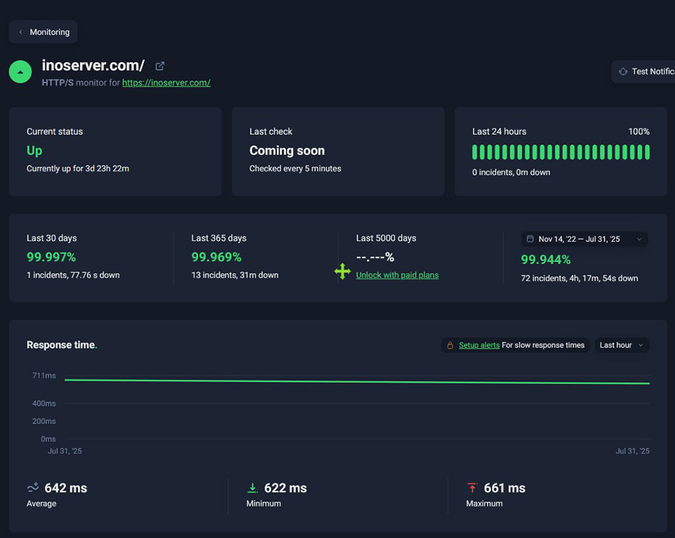This screenshot has height=538, width=675.
Task: Go back to Monitoring
Action: coord(43,32)
